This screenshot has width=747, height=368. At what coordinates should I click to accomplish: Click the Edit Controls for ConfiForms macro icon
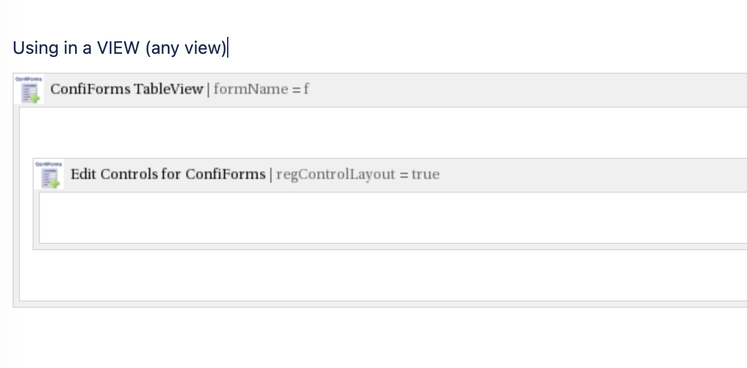[x=50, y=175]
